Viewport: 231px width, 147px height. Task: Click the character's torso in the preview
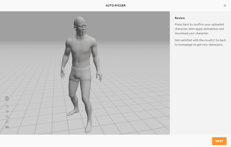coord(81,52)
